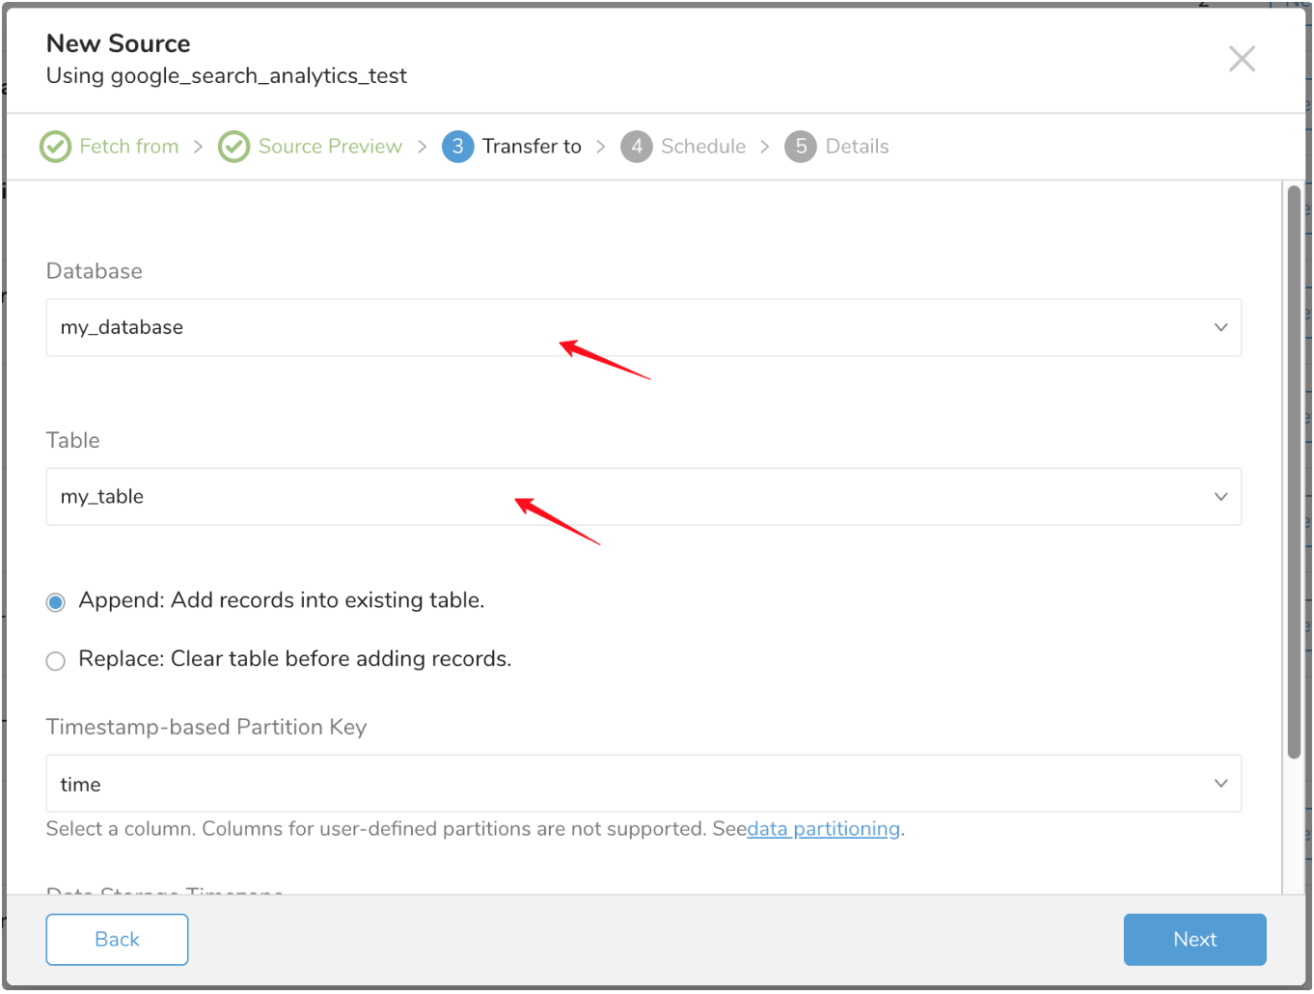
Task: Click the step 3 circle icon
Action: pyautogui.click(x=457, y=147)
